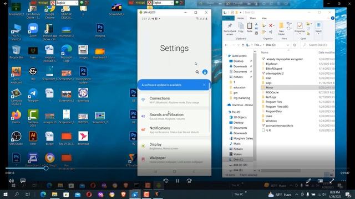Open Connections in phone Settings
Image resolution: width=355 pixels, height=199 pixels.
174,100
